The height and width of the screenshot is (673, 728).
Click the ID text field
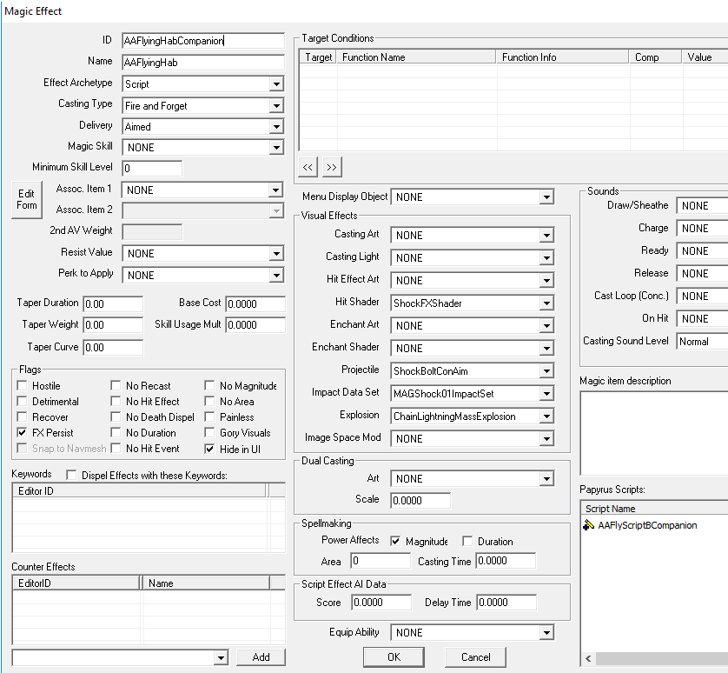[x=203, y=41]
